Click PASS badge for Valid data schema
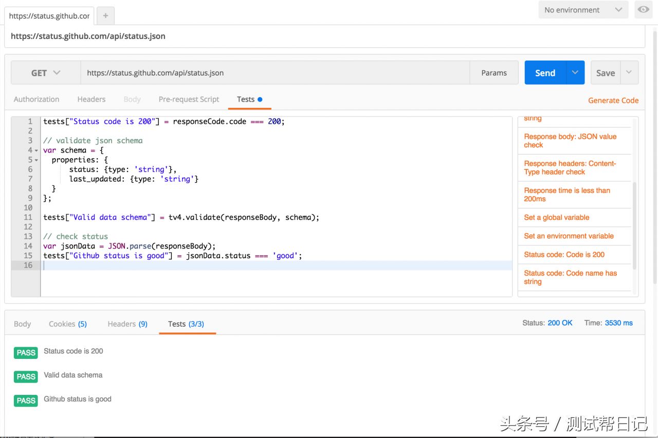Viewport: 658px width, 438px height. click(26, 377)
